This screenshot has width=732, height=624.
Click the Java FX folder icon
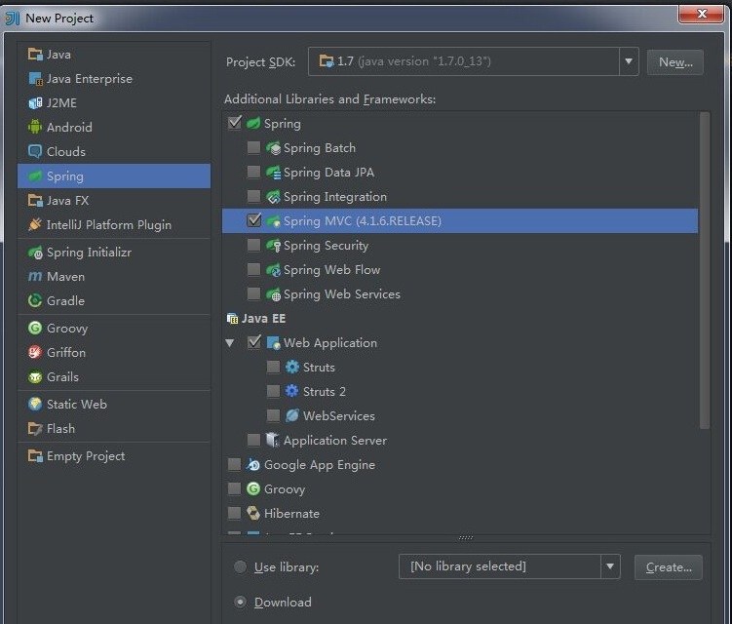click(x=35, y=201)
